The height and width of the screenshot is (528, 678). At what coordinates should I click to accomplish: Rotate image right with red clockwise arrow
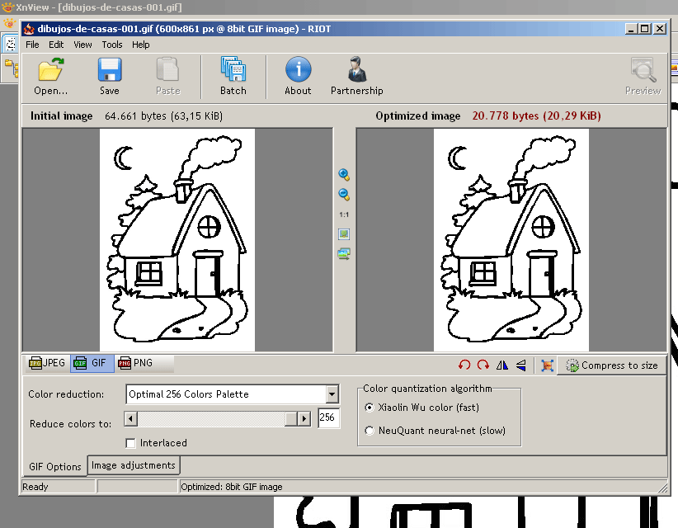click(x=483, y=365)
